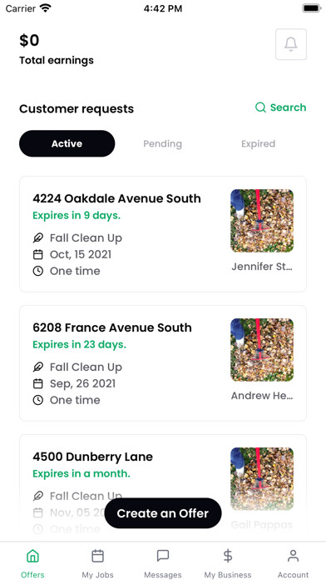326x580 pixels.
Task: Tap the Search magnifier icon
Action: pyautogui.click(x=260, y=107)
